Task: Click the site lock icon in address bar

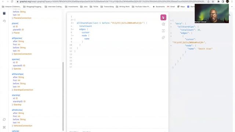Action: [x=18, y=1]
